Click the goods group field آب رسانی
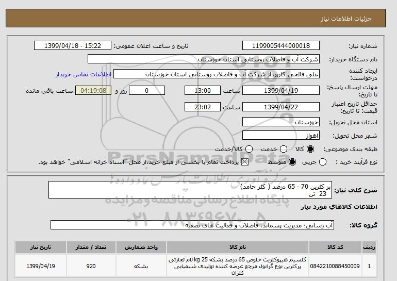Image resolution: width=397 pixels, height=281 pixels. click(192, 225)
